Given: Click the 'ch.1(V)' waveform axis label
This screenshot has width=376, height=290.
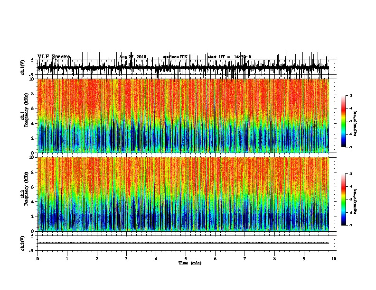Looking at the screenshot, I should click(23, 67).
